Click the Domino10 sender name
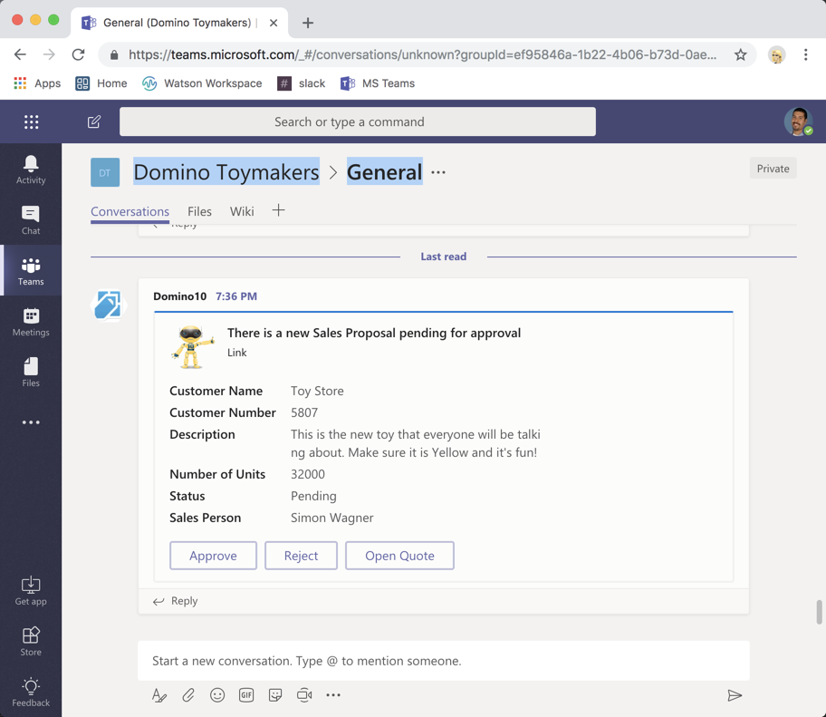This screenshot has width=826, height=717. [179, 296]
